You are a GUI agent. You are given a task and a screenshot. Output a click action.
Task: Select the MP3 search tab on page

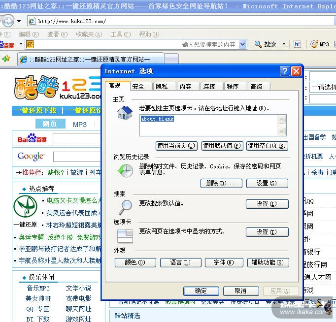pos(80,125)
